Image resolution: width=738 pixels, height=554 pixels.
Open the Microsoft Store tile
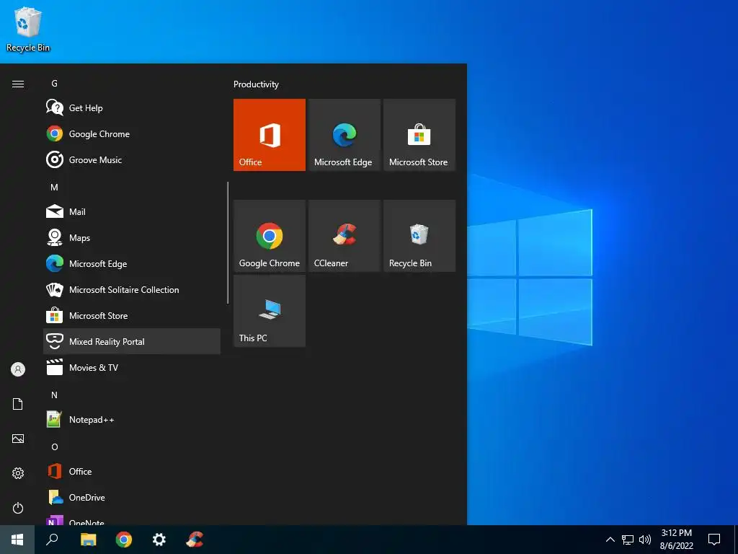(419, 135)
